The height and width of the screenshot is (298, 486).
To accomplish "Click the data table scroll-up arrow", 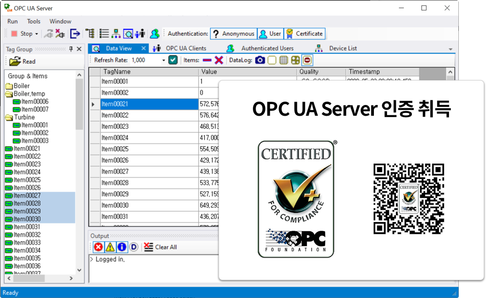I will click(x=450, y=72).
